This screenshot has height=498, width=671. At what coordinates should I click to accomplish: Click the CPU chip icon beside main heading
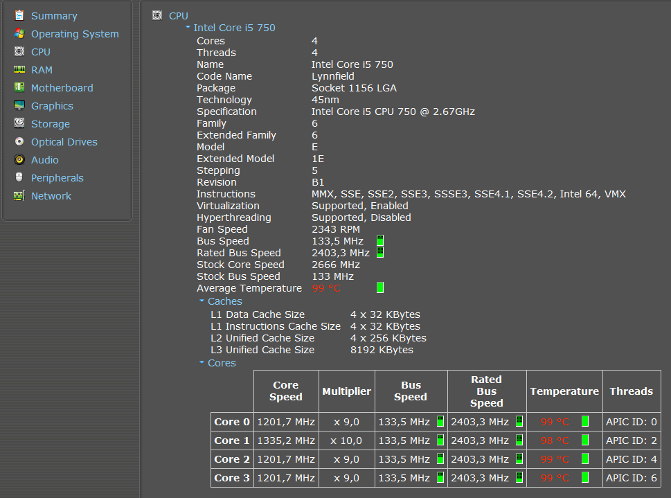pyautogui.click(x=157, y=15)
